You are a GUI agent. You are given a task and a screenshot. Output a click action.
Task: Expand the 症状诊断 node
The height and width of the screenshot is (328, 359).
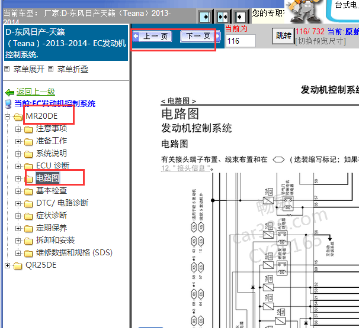pyautogui.click(x=18, y=216)
